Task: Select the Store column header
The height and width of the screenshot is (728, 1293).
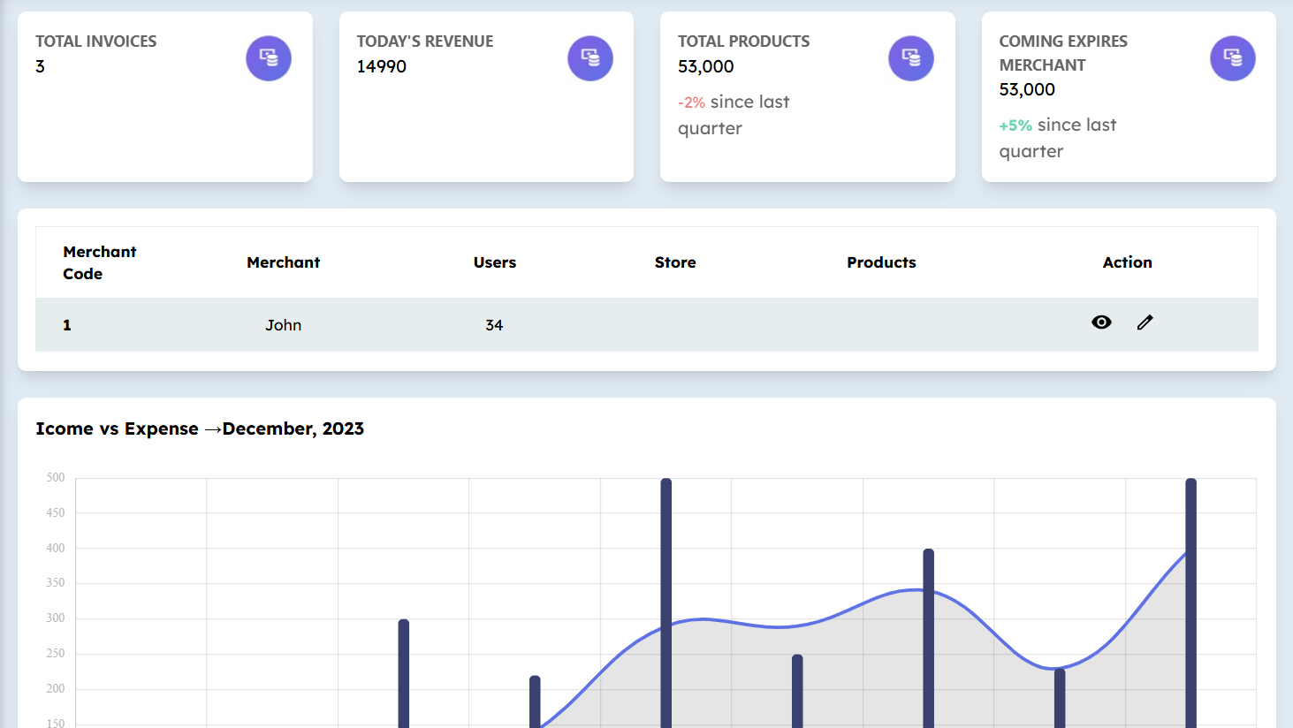Action: click(x=675, y=262)
